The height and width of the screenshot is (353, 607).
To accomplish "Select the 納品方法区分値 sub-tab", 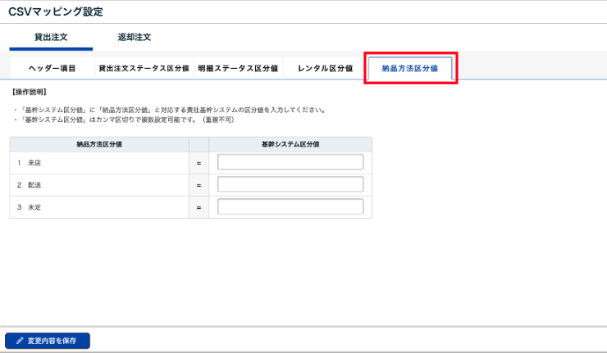I will coord(410,68).
